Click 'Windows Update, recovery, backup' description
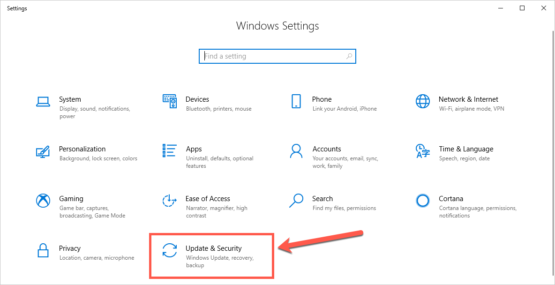The image size is (555, 285). click(220, 262)
